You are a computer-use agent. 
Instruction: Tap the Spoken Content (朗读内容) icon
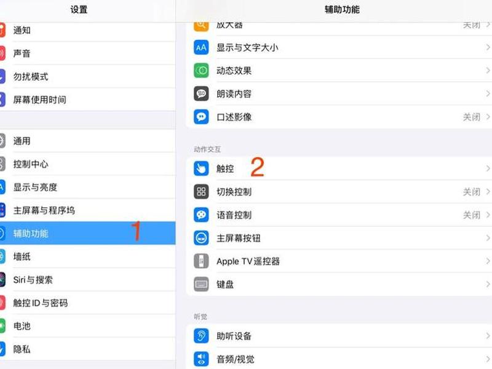(x=201, y=93)
